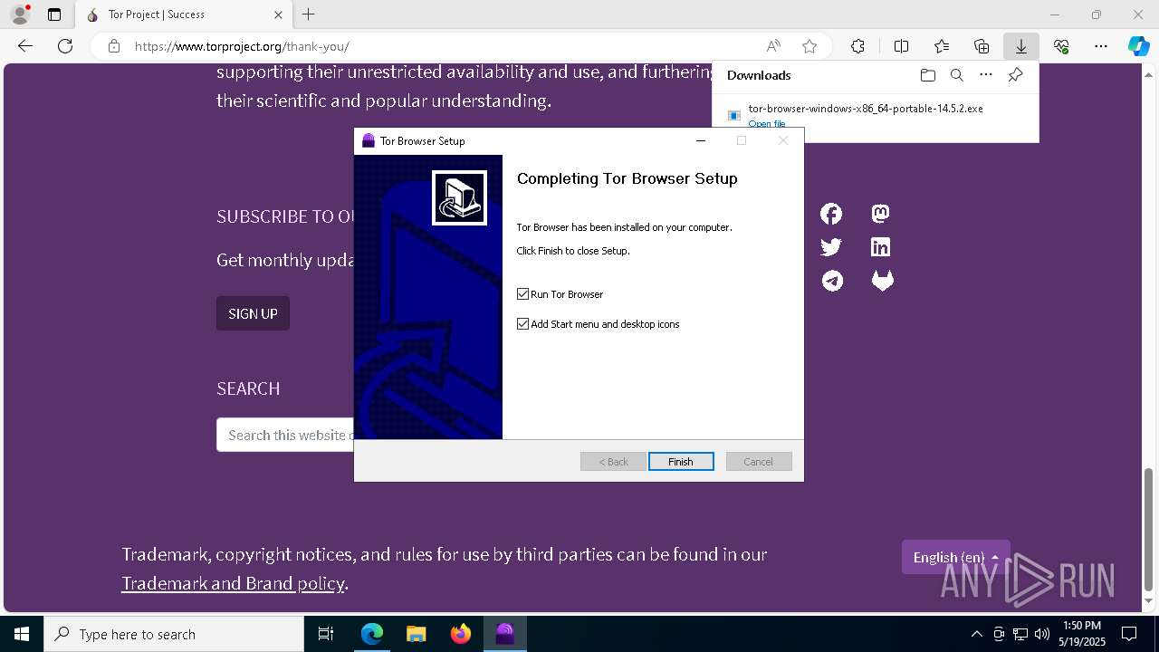Open Edge Settings and more menu
Image resolution: width=1159 pixels, height=652 pixels.
1101,46
